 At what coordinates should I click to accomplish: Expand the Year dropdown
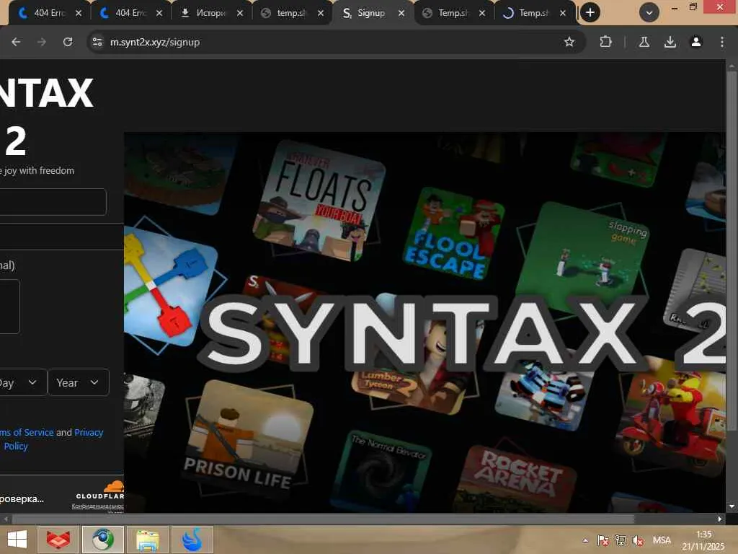pyautogui.click(x=78, y=382)
